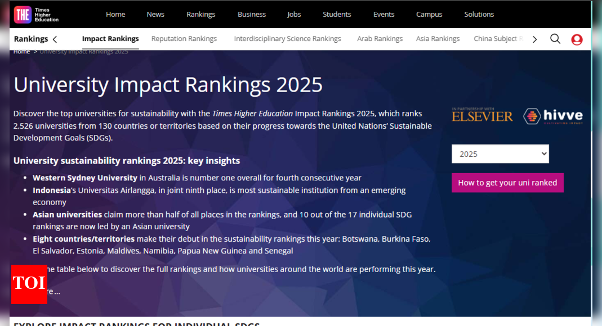The image size is (602, 326).
Task: Open the 2025 year dropdown
Action: pyautogui.click(x=500, y=154)
